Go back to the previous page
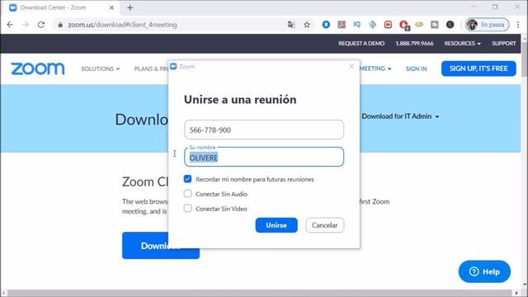The image size is (528, 297). [x=10, y=25]
